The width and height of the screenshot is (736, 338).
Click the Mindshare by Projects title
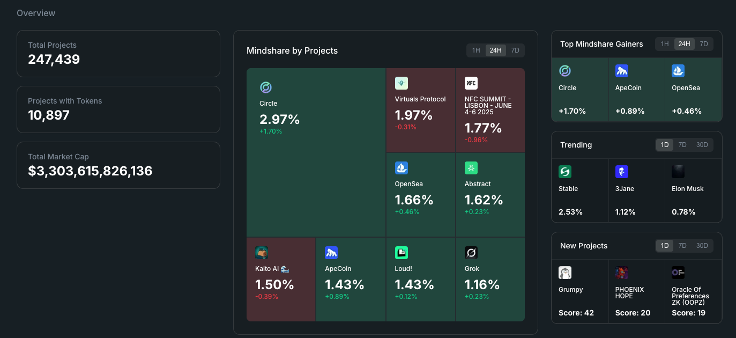[x=292, y=51]
